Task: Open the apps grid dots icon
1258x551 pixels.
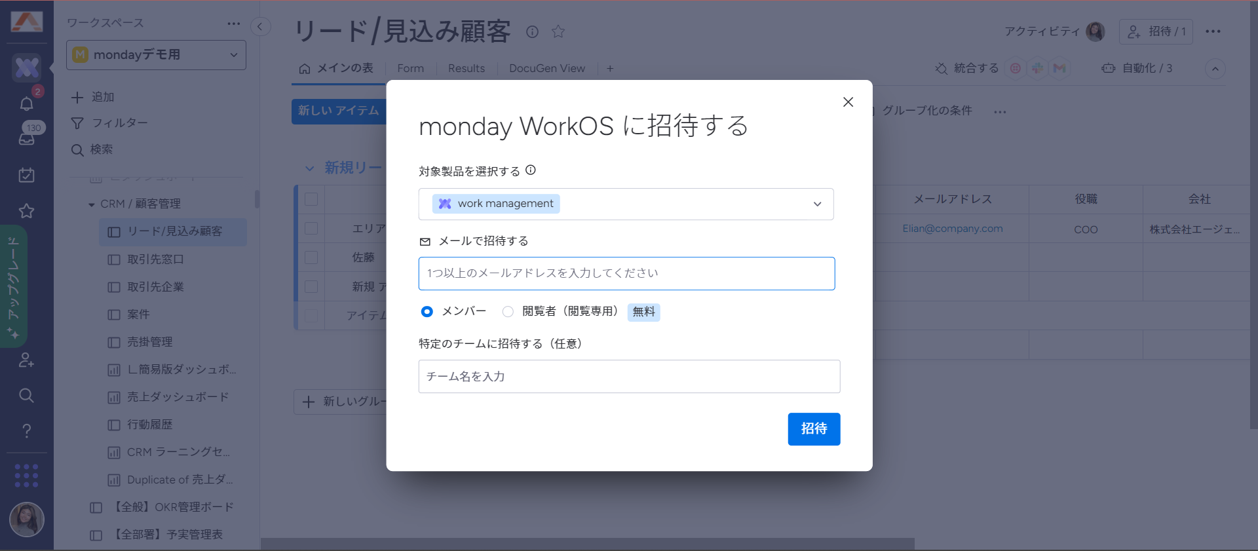Action: coord(27,476)
